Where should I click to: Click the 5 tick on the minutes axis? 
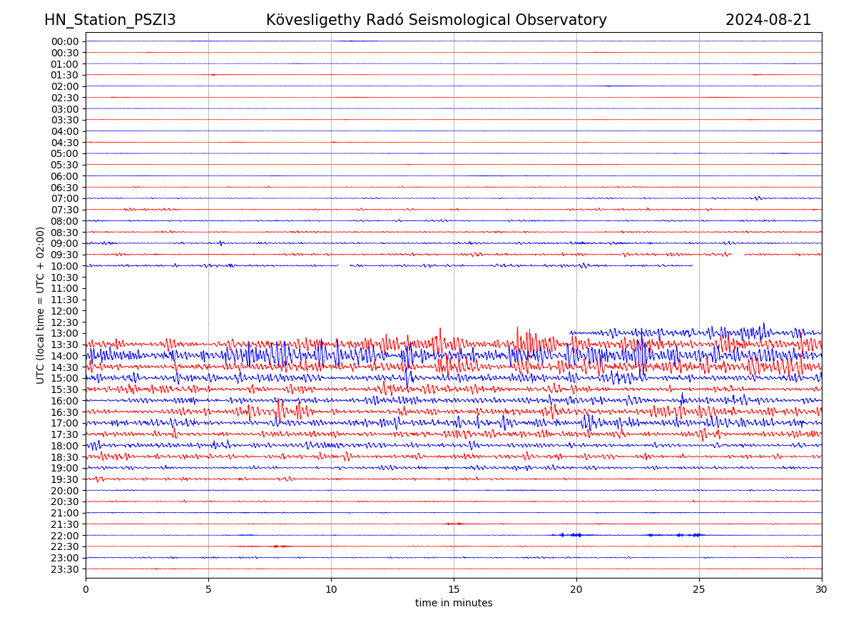click(x=208, y=589)
